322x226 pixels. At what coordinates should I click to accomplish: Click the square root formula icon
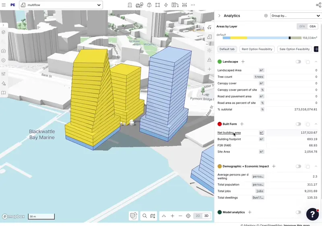[x=209, y=27]
